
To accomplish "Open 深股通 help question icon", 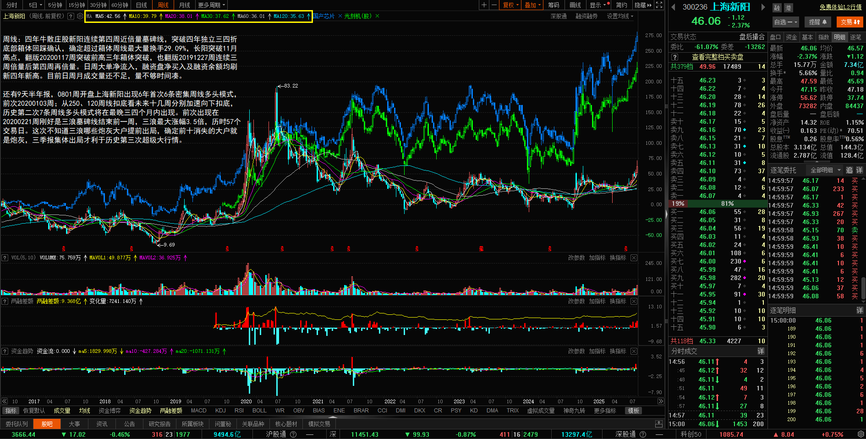I will tap(643, 434).
